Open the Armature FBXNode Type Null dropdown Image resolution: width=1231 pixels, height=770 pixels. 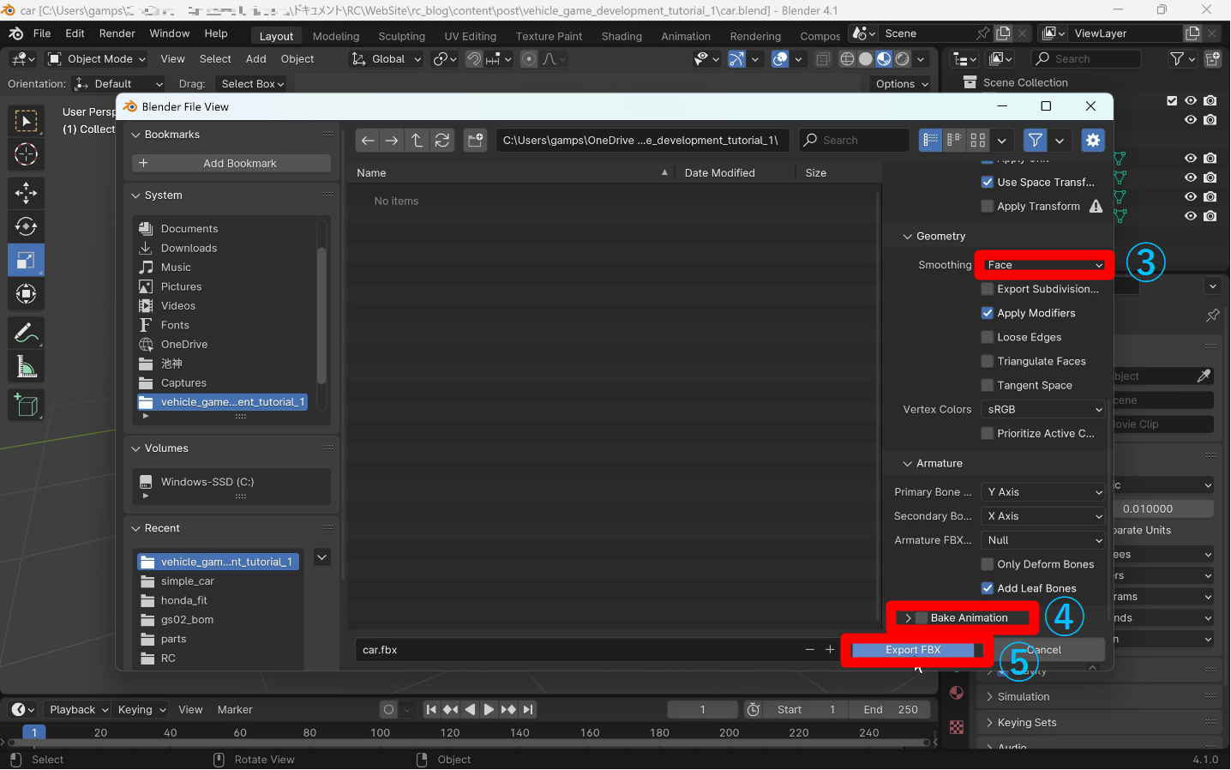tap(1043, 540)
